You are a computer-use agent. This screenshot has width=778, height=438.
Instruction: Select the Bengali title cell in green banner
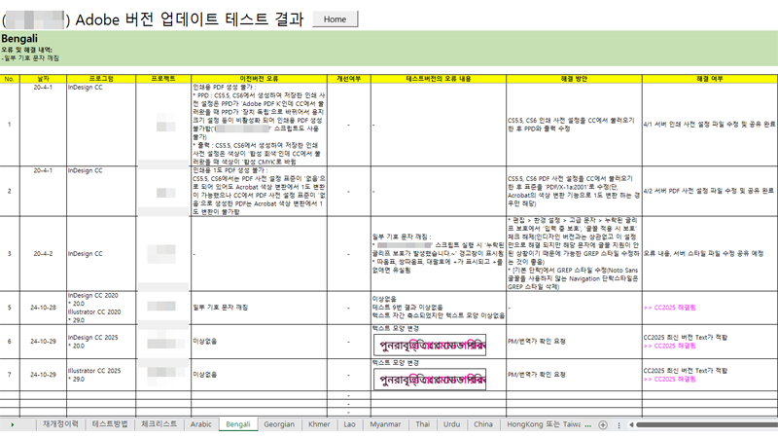click(19, 38)
